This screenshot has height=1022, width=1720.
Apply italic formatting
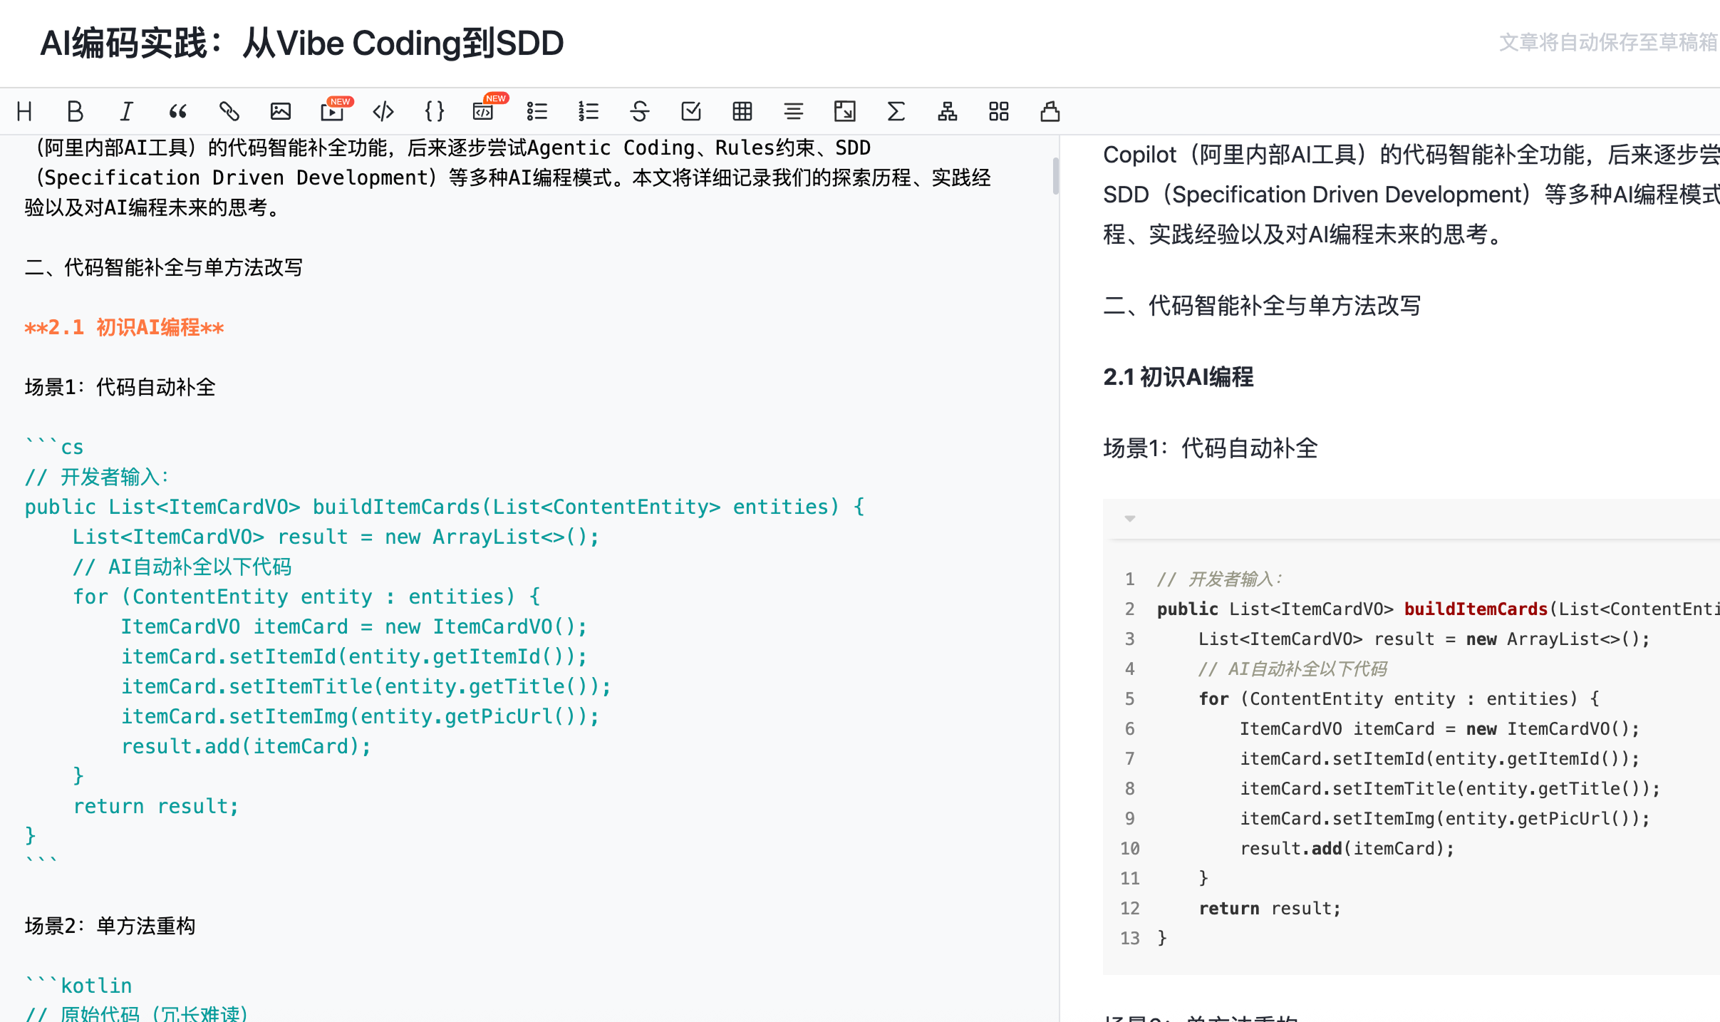pos(126,111)
